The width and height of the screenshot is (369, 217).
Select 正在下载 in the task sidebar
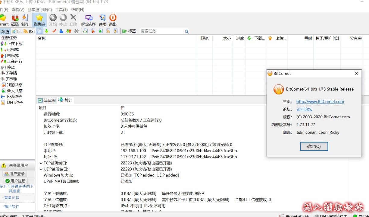click(x=14, y=44)
